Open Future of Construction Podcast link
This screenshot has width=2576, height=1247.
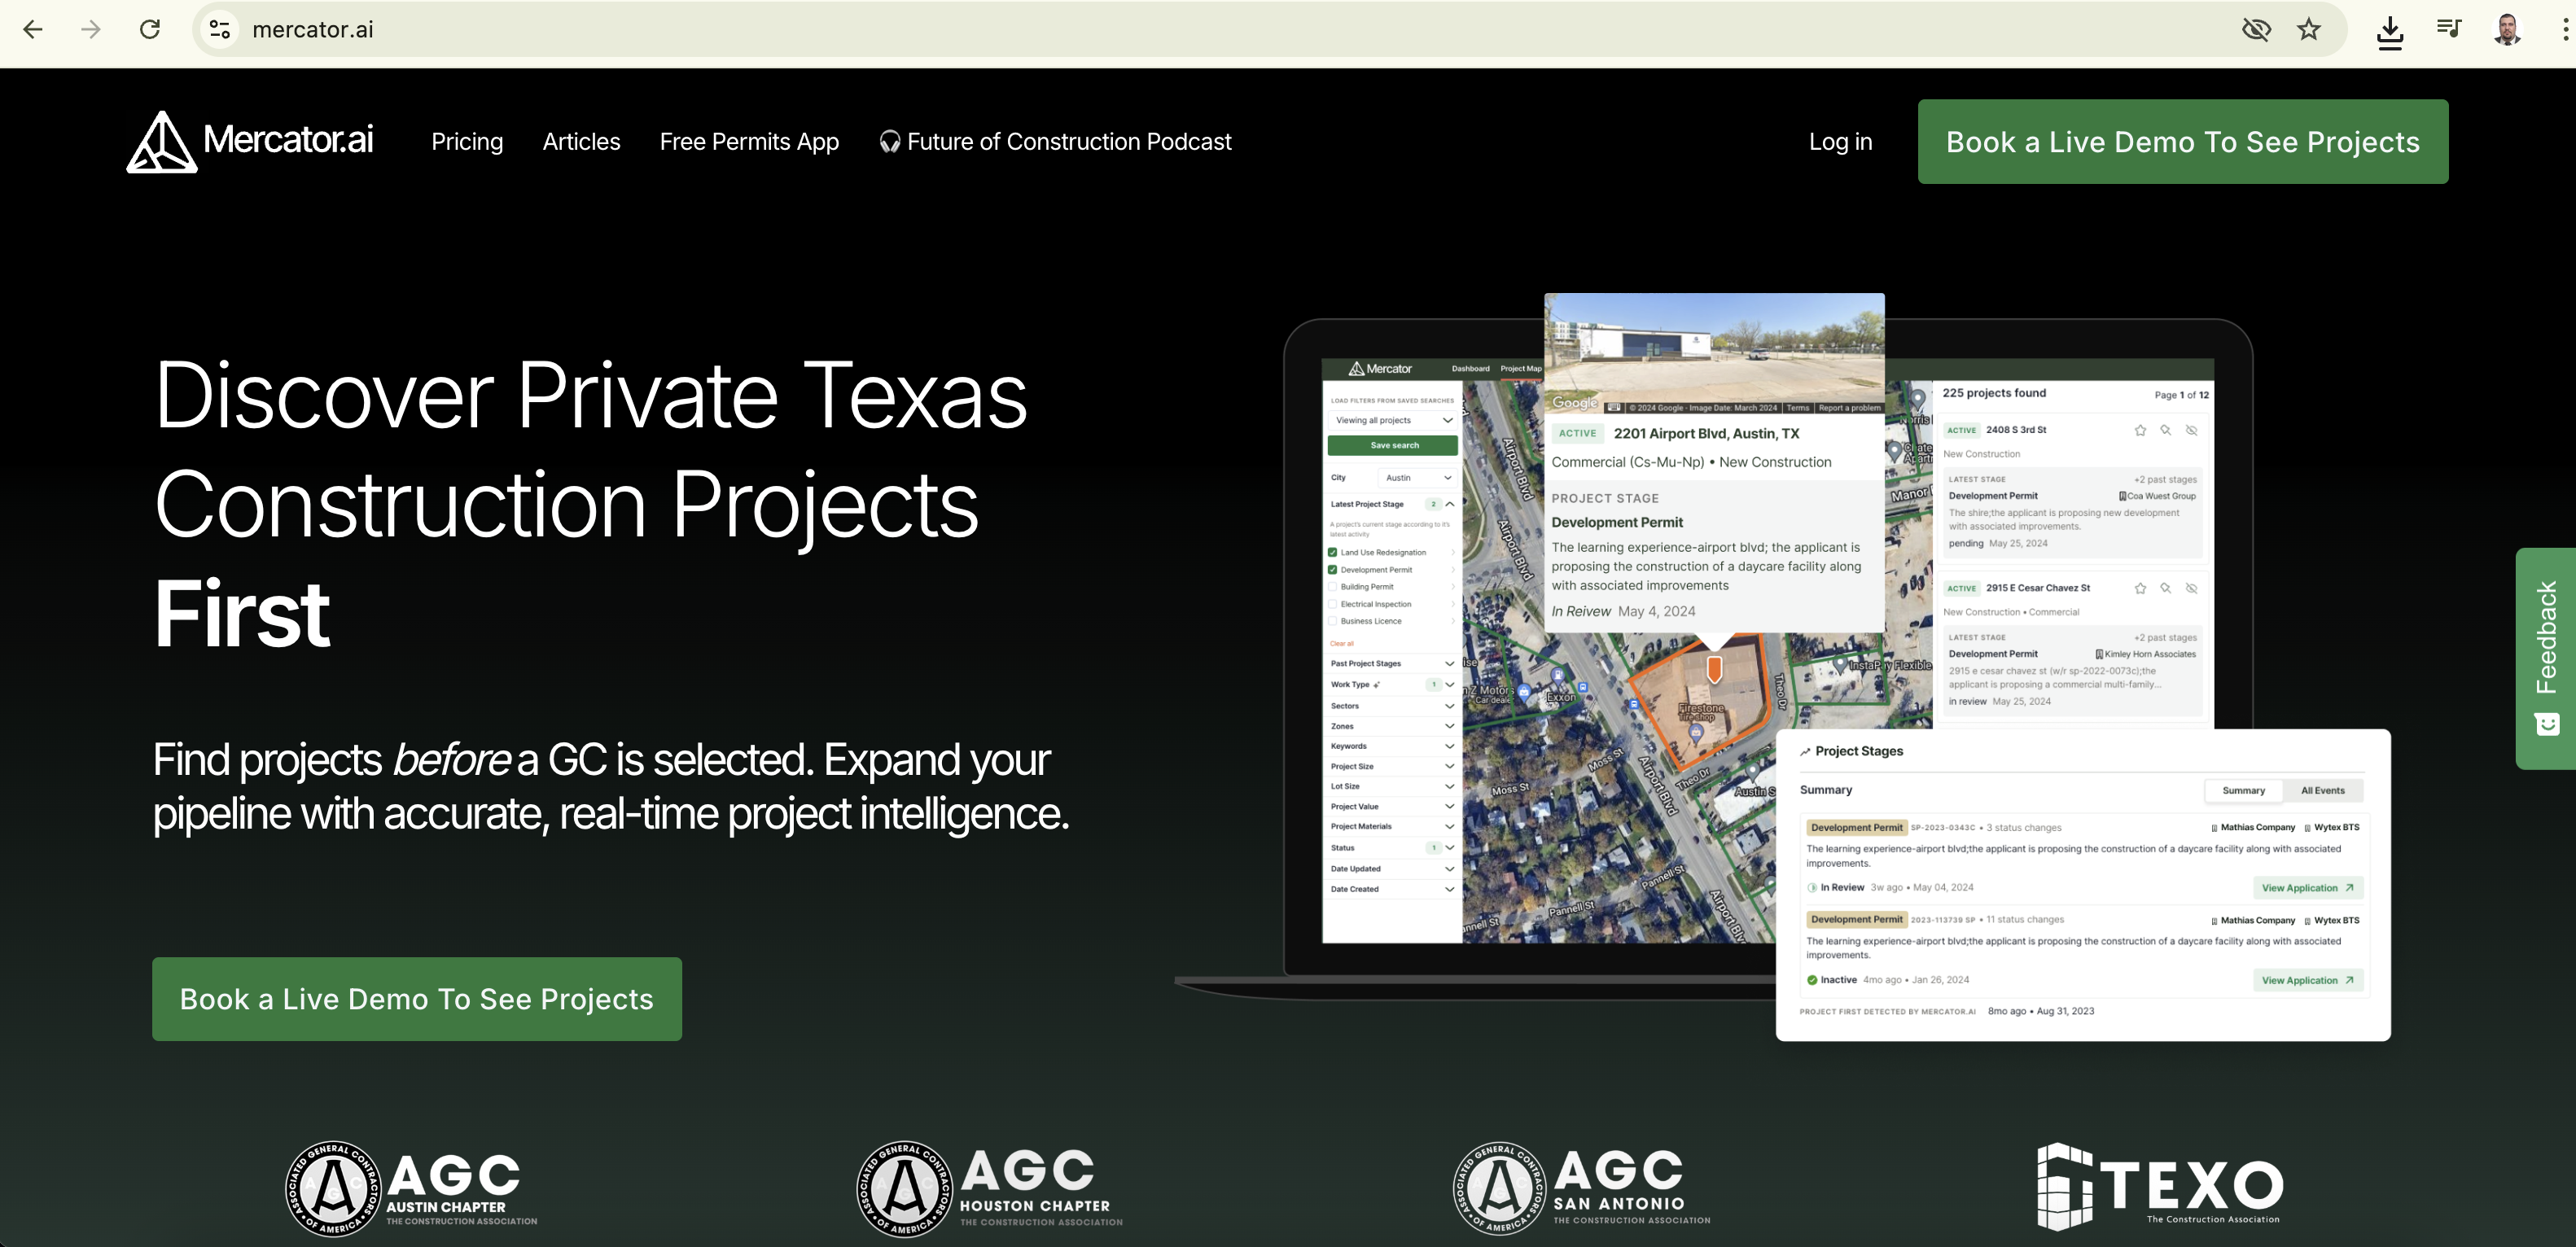[x=1055, y=142]
